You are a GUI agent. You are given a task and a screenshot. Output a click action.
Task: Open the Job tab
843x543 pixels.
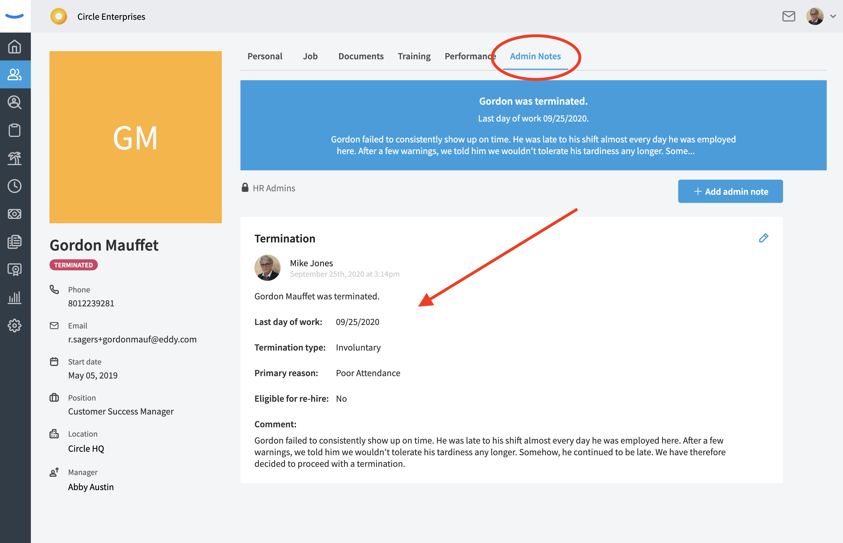click(x=310, y=55)
